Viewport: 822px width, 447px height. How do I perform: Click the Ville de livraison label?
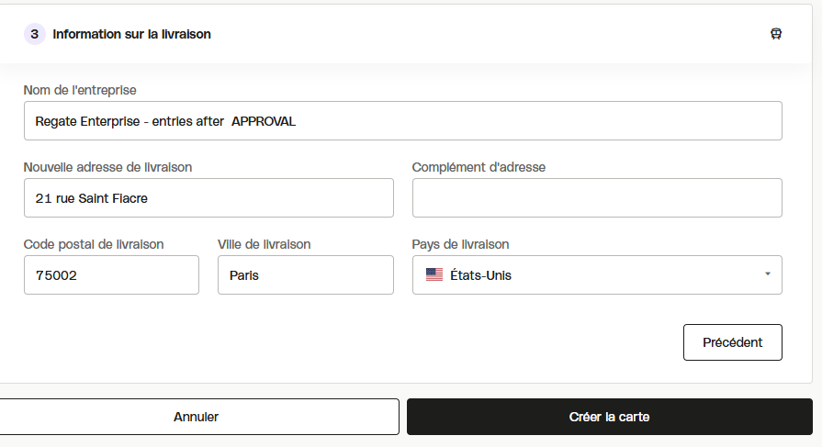click(x=265, y=244)
